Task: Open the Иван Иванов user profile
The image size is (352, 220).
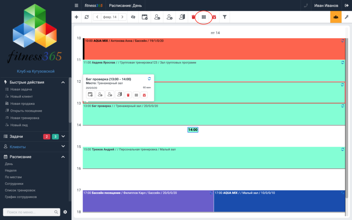Action: pyautogui.click(x=326, y=5)
